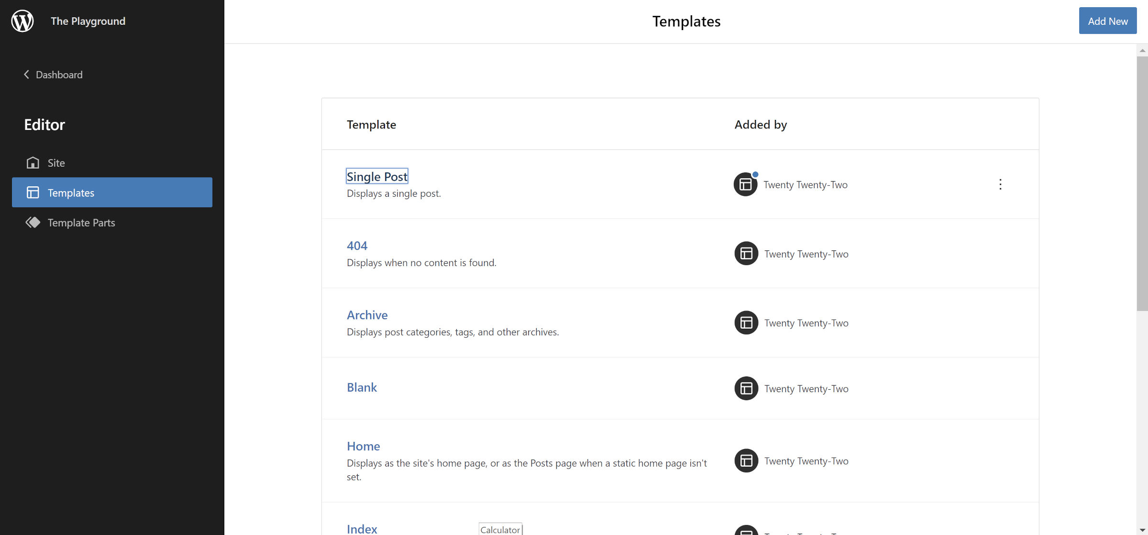Screen dimensions: 1148x535
Task: Click the Templates section icon
Action: point(32,192)
